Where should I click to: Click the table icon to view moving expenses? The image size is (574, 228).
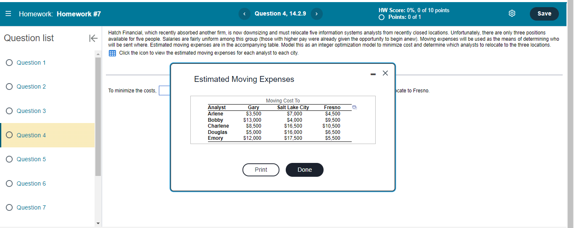click(113, 53)
